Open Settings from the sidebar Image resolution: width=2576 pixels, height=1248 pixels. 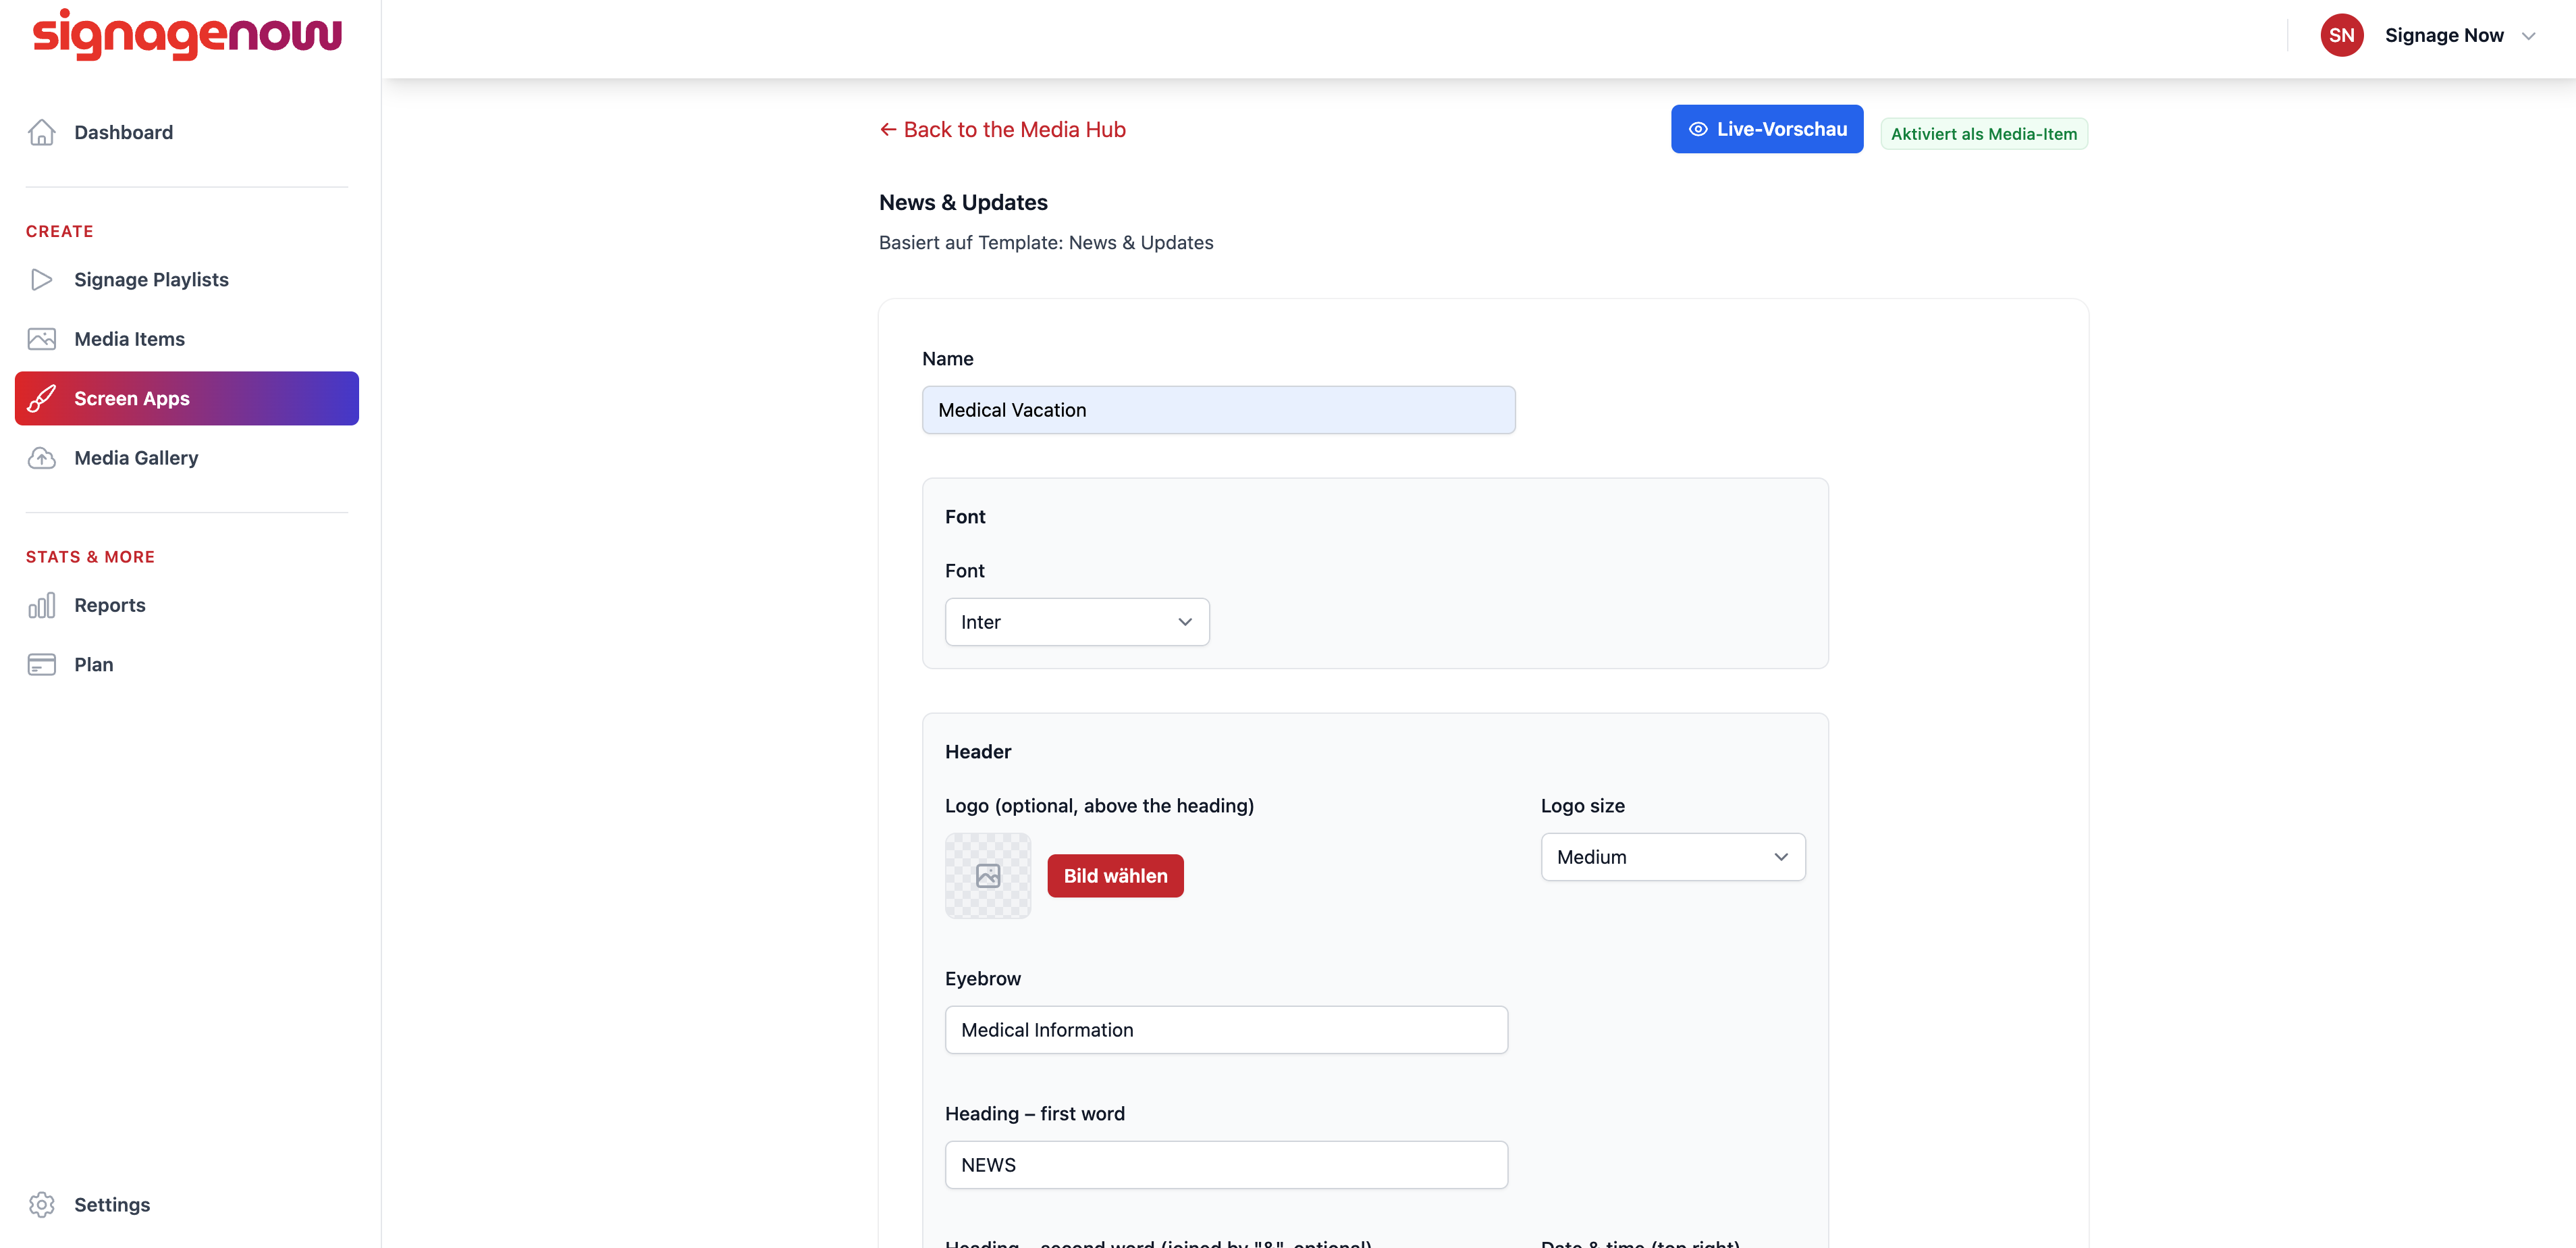pyautogui.click(x=187, y=1204)
